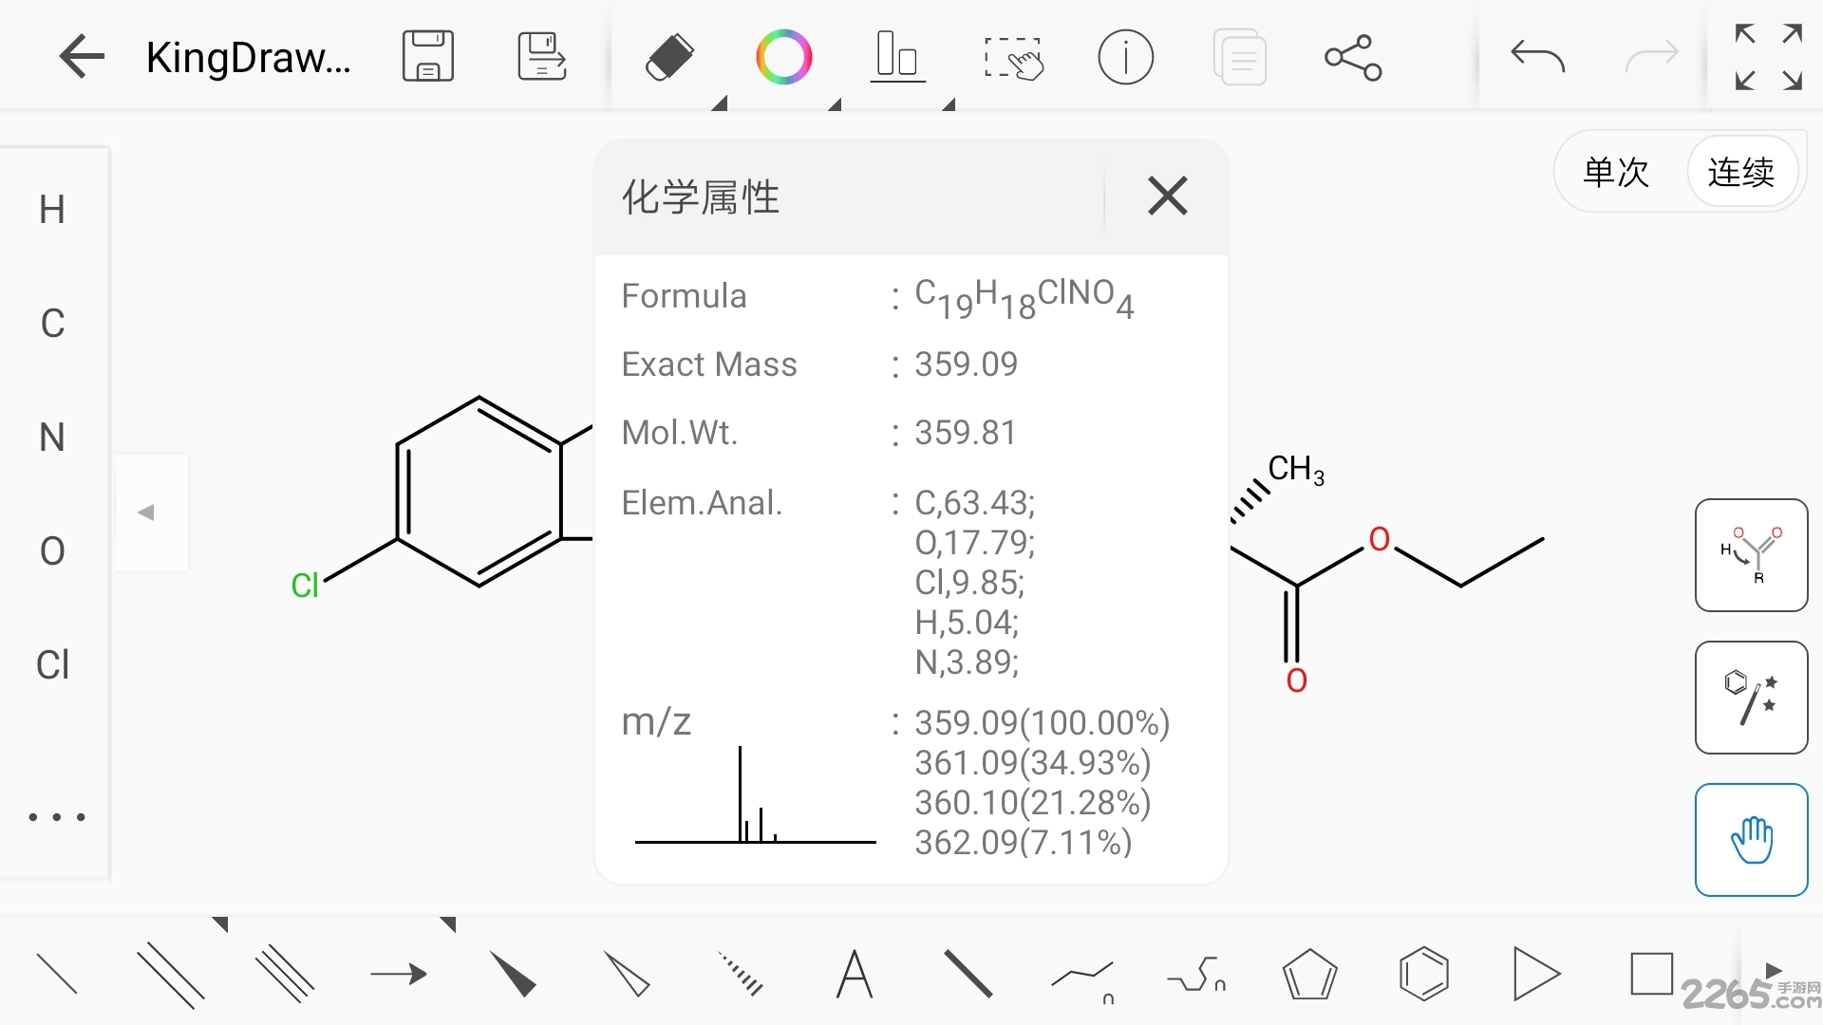Screen dimensions: 1823x1025
Task: Select the Eraser tool
Action: coord(669,57)
